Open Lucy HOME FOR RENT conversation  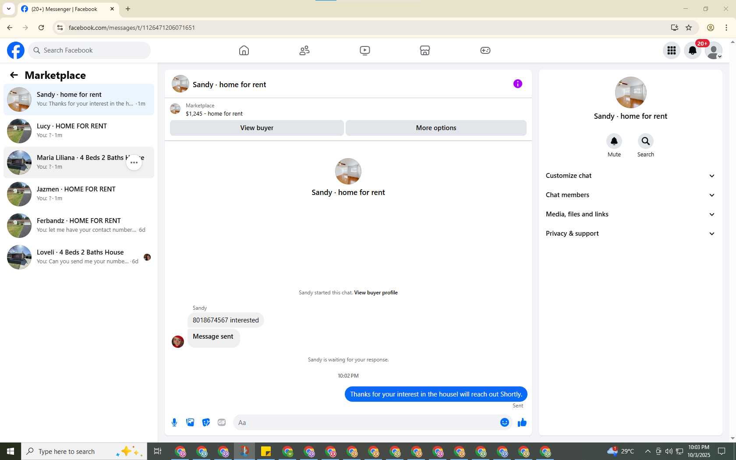tap(79, 131)
